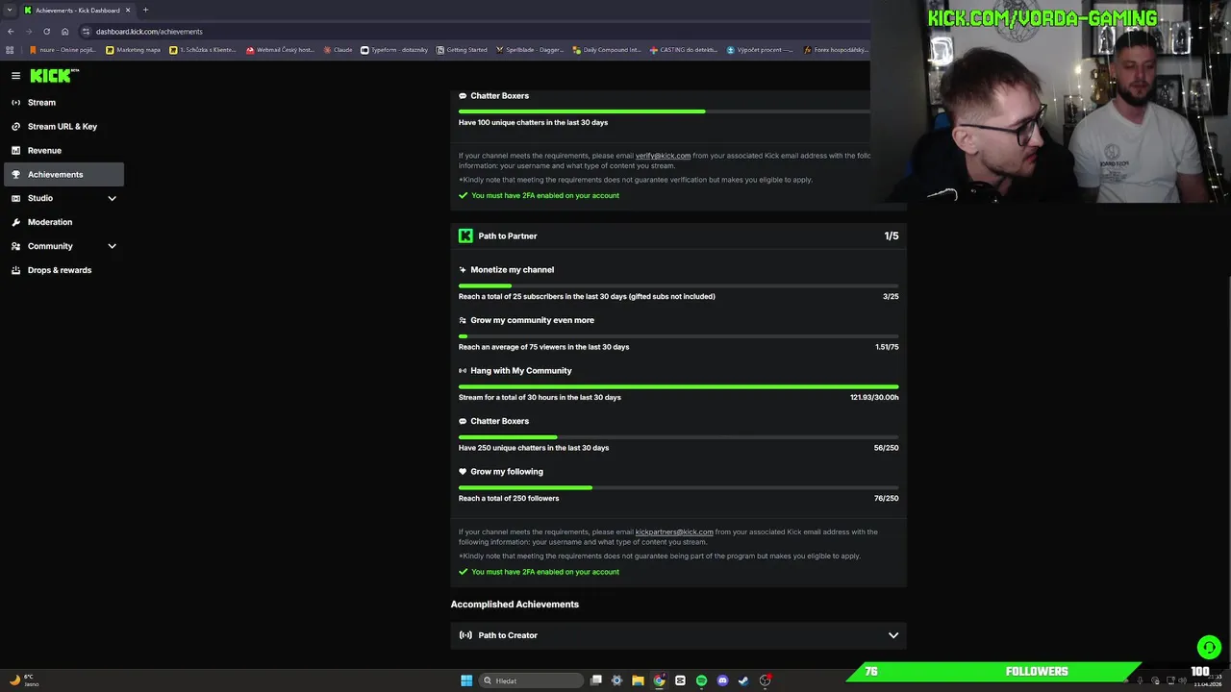
Task: Open the tab search dropdown arrow
Action: point(10,10)
